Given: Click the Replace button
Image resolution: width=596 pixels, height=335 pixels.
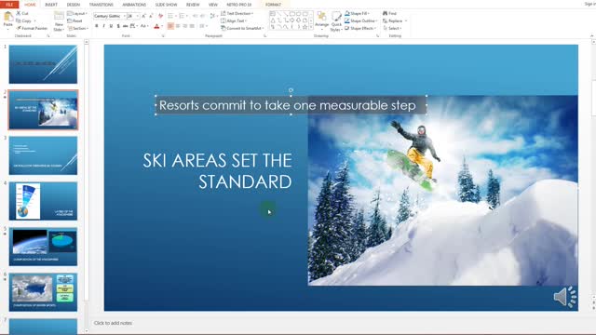Looking at the screenshot, I should (395, 20).
